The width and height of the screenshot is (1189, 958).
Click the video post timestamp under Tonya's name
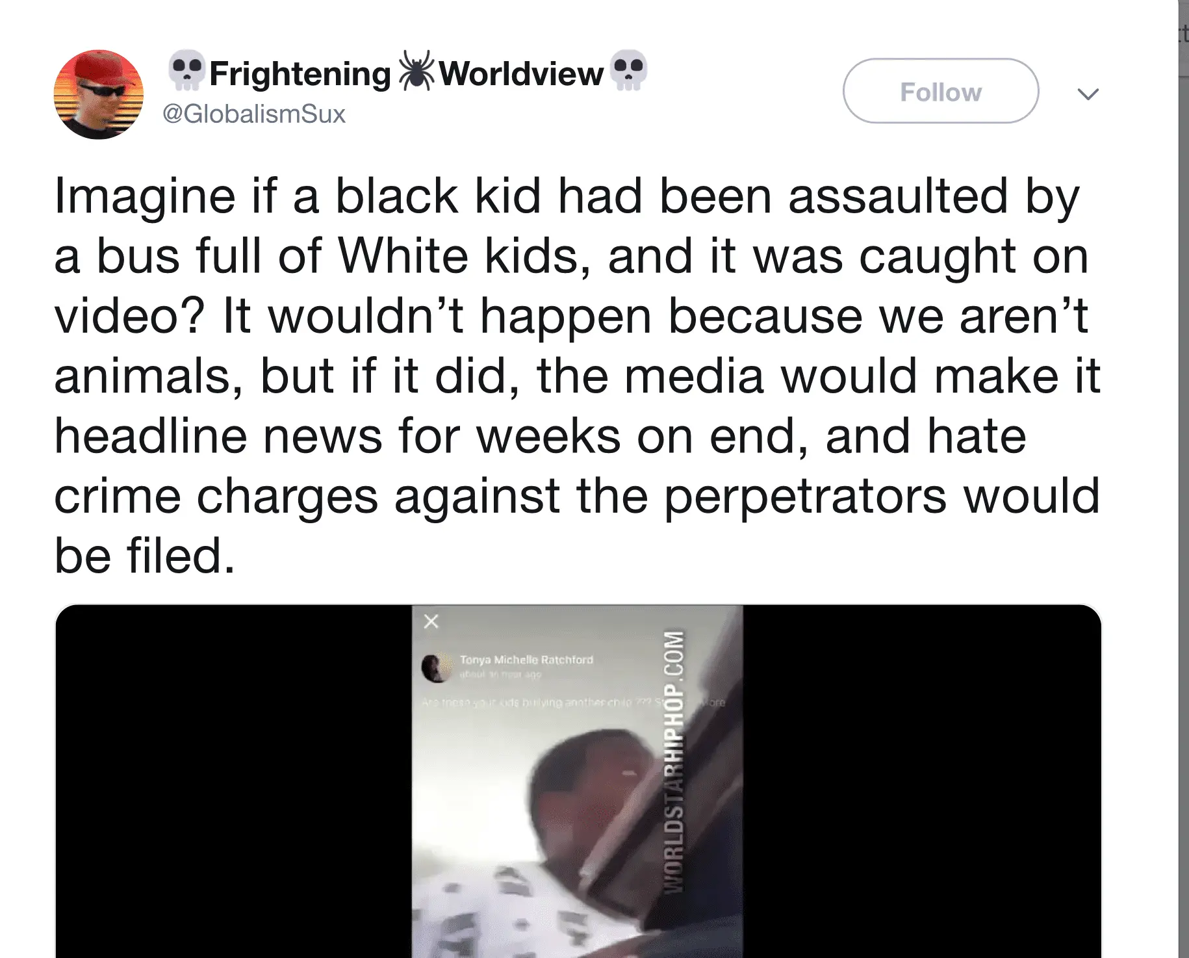pos(500,675)
